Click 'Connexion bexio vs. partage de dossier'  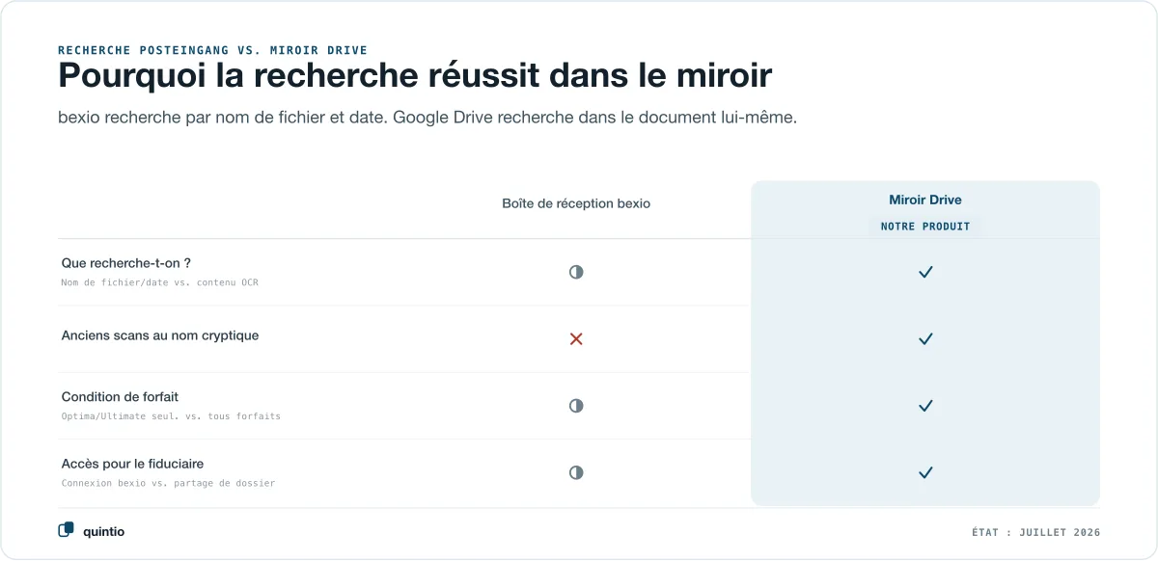(x=168, y=483)
